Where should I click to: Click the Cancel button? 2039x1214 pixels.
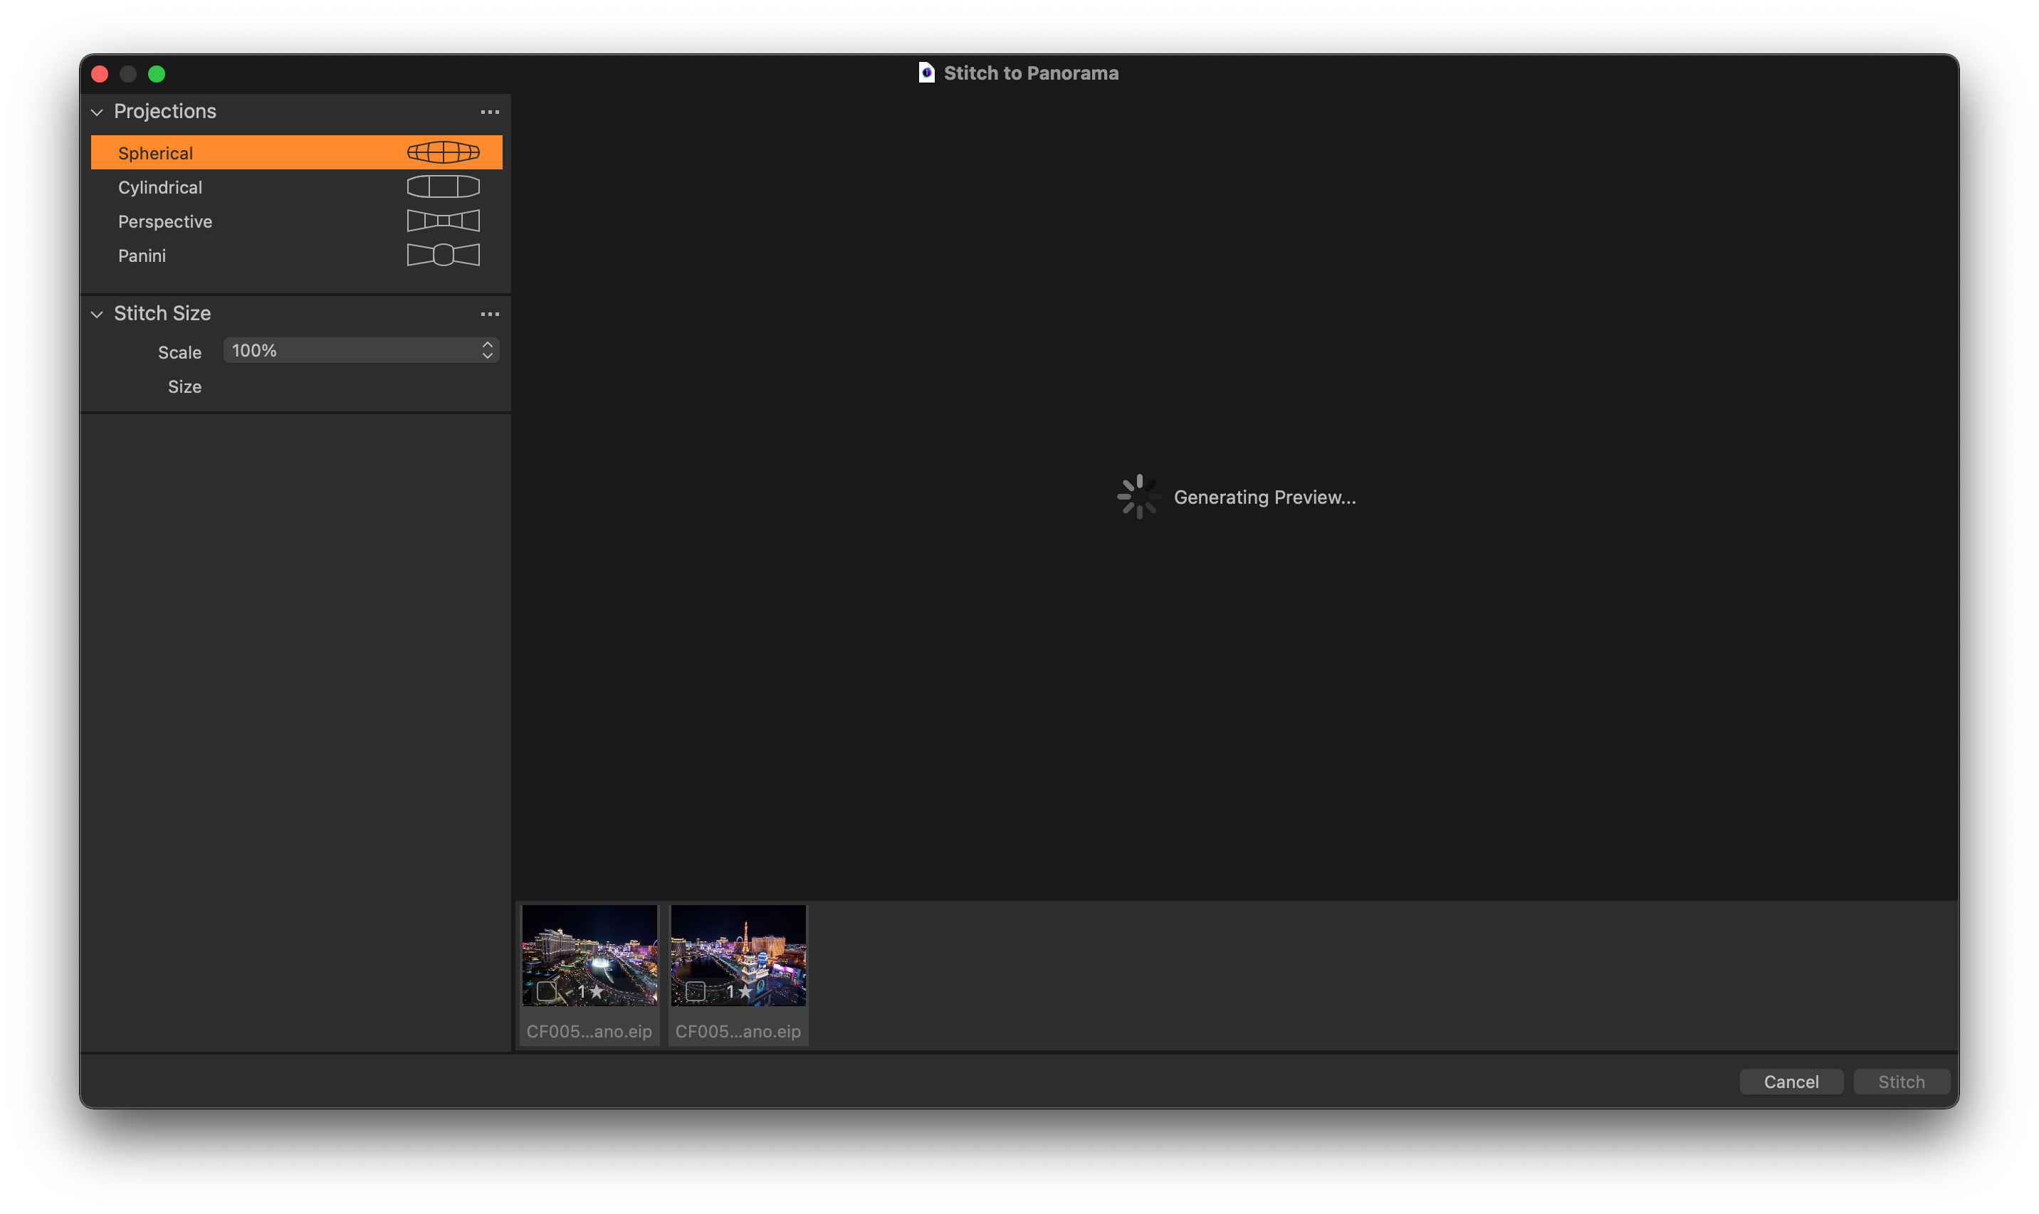tap(1791, 1082)
